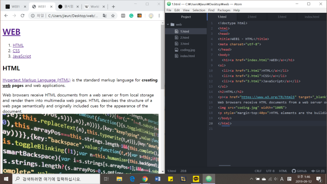Switch to the Project panel tab
This screenshot has width=327, height=184.
[x=186, y=17]
